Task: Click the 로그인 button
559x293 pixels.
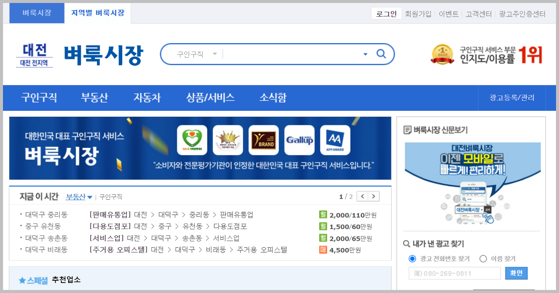Action: [x=386, y=14]
